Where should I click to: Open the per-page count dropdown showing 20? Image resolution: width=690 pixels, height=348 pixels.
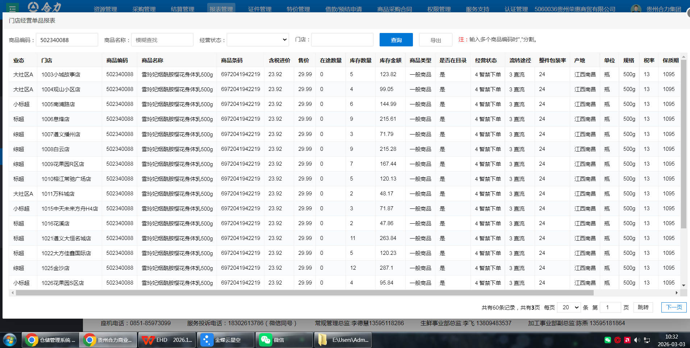coord(569,307)
